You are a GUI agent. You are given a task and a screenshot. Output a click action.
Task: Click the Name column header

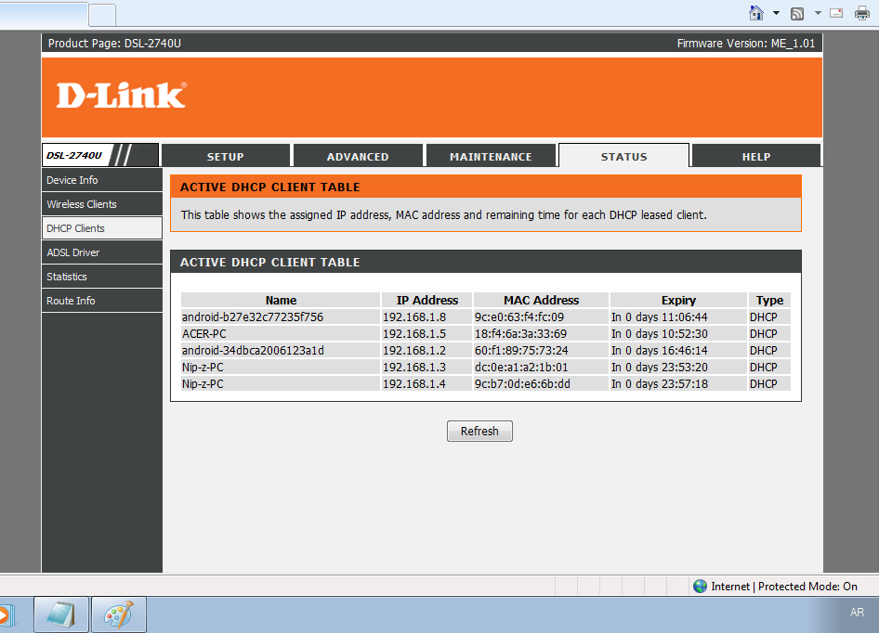tap(281, 300)
